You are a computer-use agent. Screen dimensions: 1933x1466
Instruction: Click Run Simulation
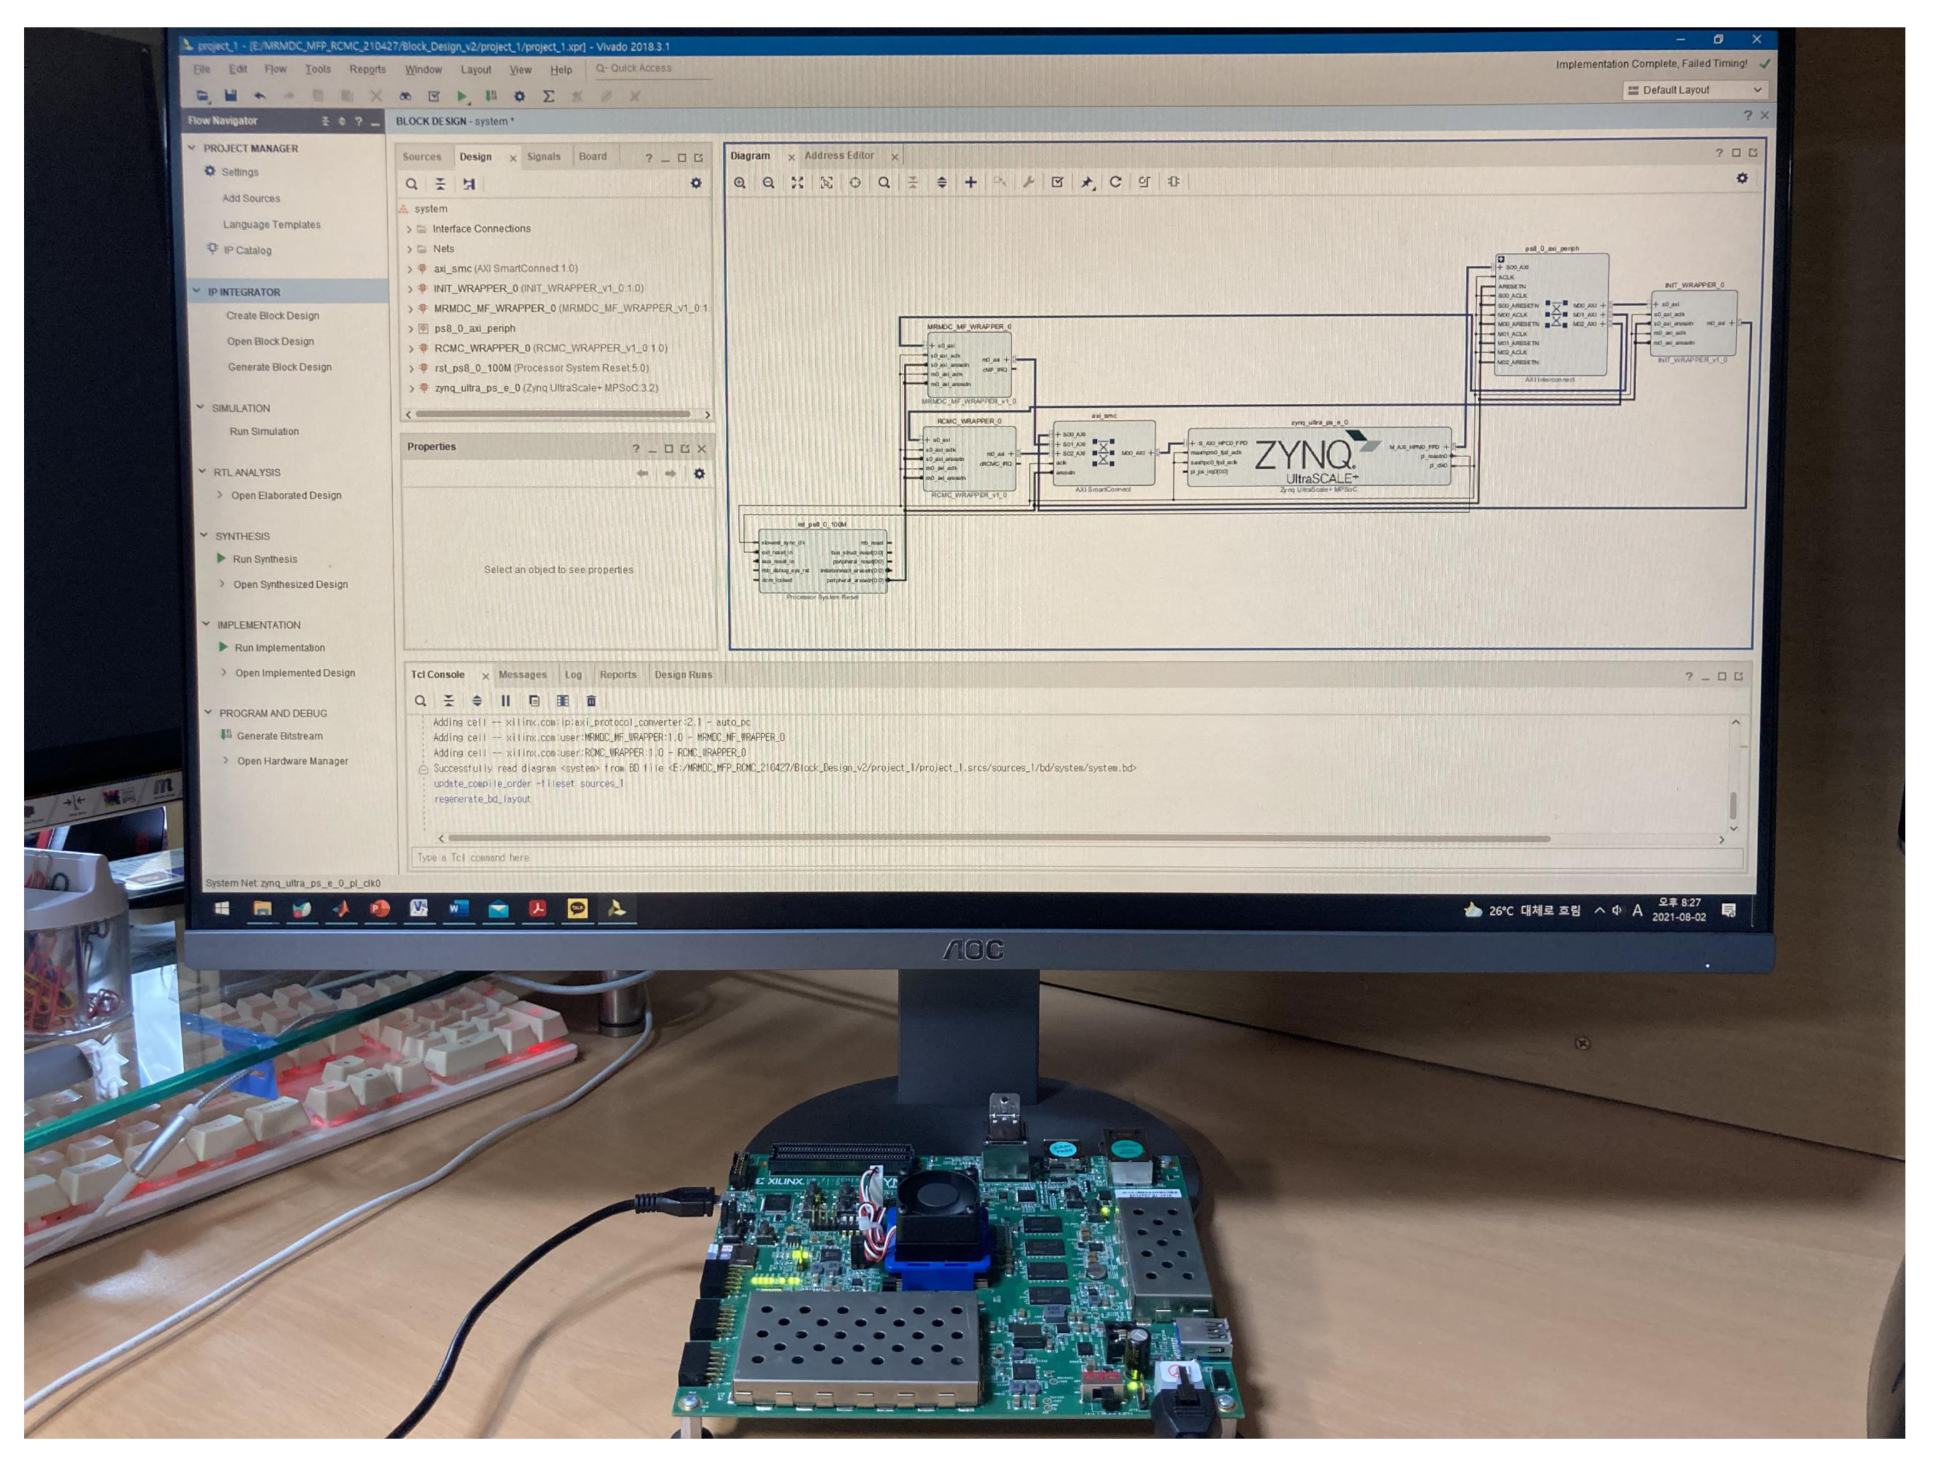coord(264,432)
